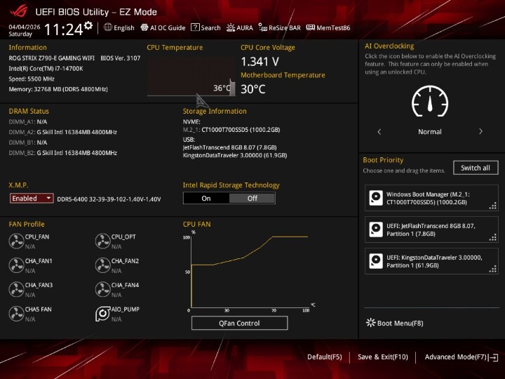Click the 04/04/2026 Saturday date
Viewport: 505px width, 379px height.
(x=25, y=30)
